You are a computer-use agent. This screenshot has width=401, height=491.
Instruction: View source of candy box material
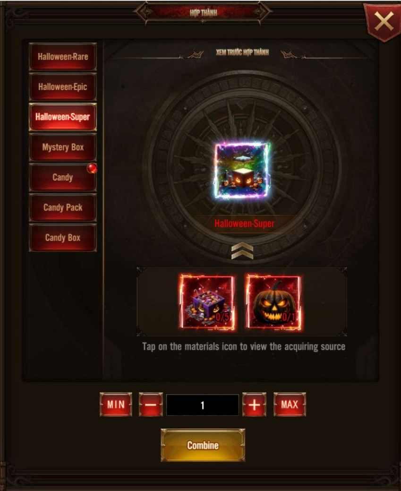[207, 302]
